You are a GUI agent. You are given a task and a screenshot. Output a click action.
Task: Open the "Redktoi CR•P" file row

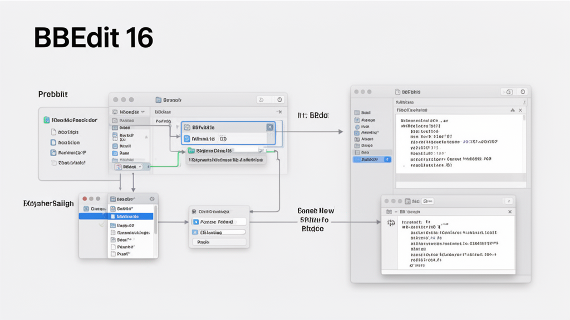click(x=68, y=153)
